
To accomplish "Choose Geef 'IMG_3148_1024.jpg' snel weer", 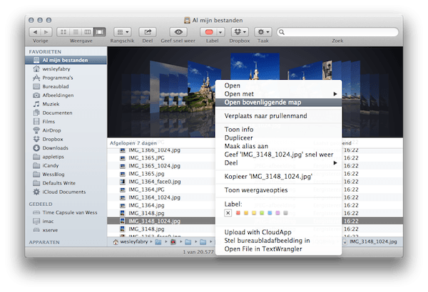I will (x=279, y=155).
